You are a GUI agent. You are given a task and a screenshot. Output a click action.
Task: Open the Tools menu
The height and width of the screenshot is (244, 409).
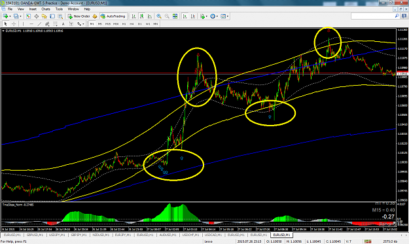pyautogui.click(x=59, y=9)
